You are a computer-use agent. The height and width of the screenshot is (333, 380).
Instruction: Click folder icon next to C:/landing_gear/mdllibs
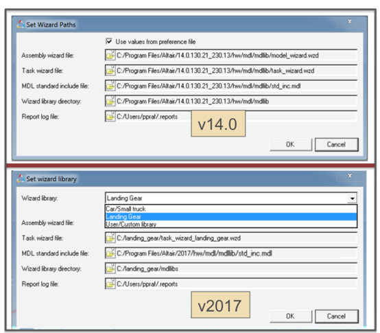pyautogui.click(x=110, y=268)
